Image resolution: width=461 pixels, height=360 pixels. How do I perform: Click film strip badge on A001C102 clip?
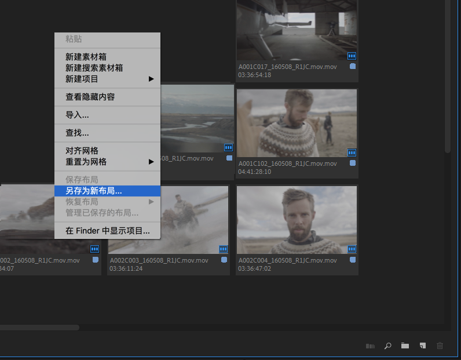coord(352,152)
